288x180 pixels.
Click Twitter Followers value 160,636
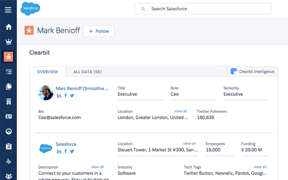coord(206,118)
